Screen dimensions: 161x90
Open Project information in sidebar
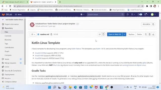coord(12,24)
